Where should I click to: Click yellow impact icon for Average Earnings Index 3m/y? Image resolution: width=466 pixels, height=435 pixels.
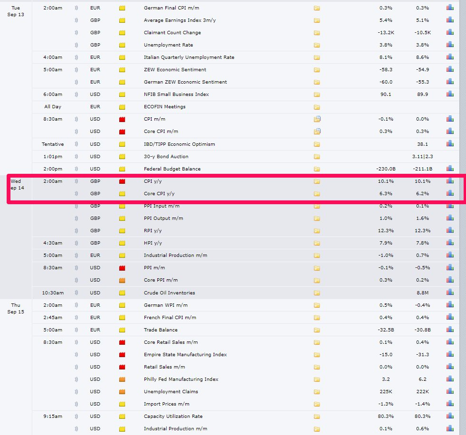[122, 20]
